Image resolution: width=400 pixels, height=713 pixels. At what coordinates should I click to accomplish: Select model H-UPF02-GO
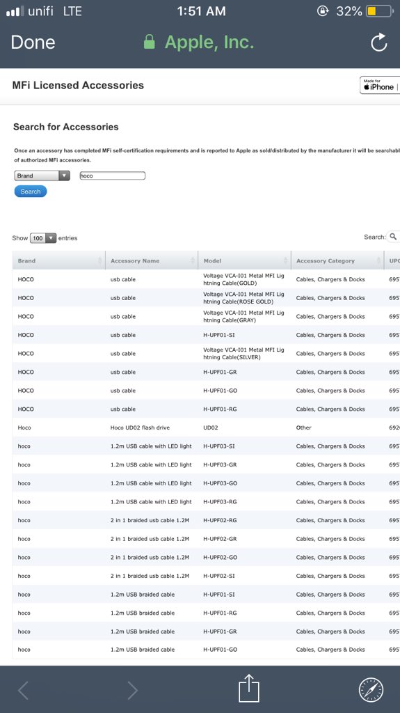click(220, 558)
